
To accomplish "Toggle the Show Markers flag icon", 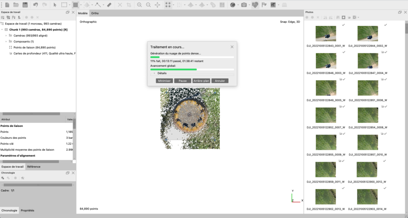I will [265, 5].
